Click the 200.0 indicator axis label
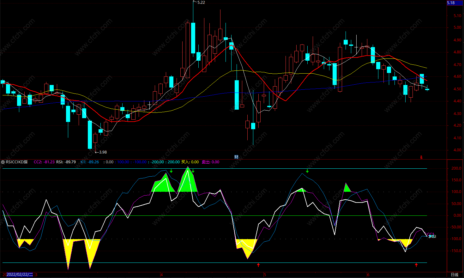Viewport: 464px width, 278px height. (456, 168)
